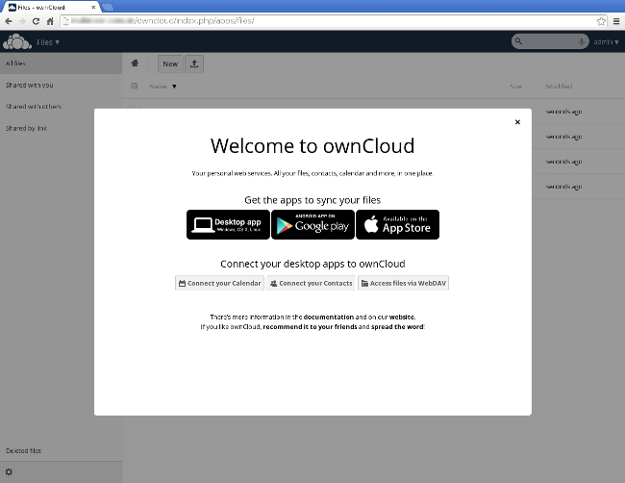Expand the Files app menu dropdown

tap(48, 42)
